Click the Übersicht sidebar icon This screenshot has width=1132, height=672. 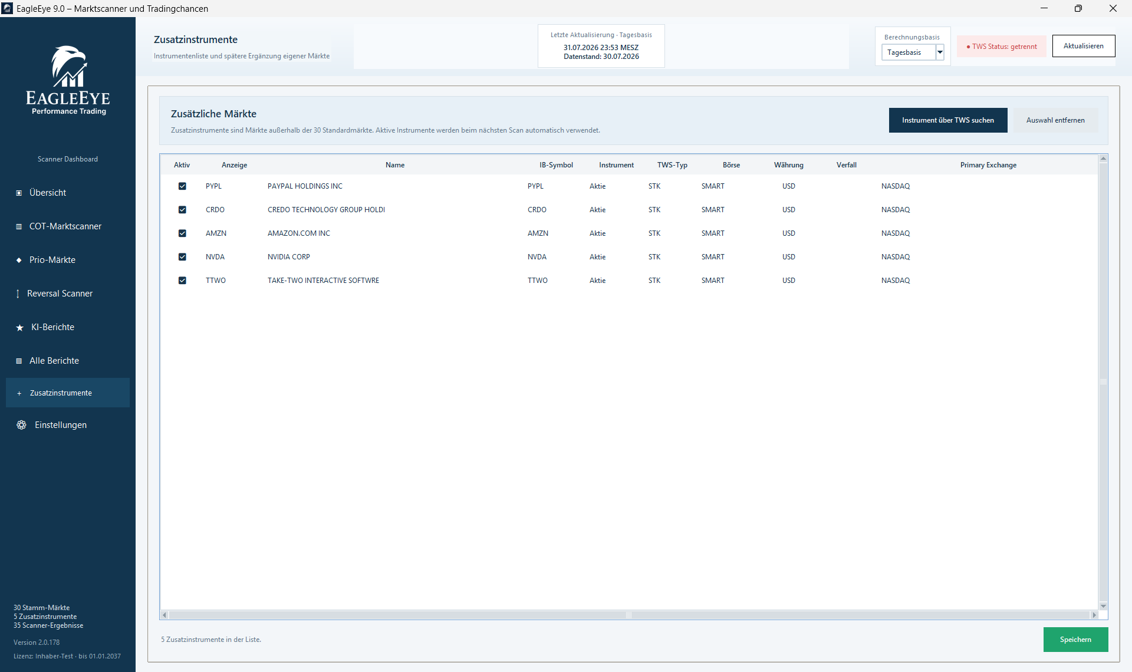point(19,193)
